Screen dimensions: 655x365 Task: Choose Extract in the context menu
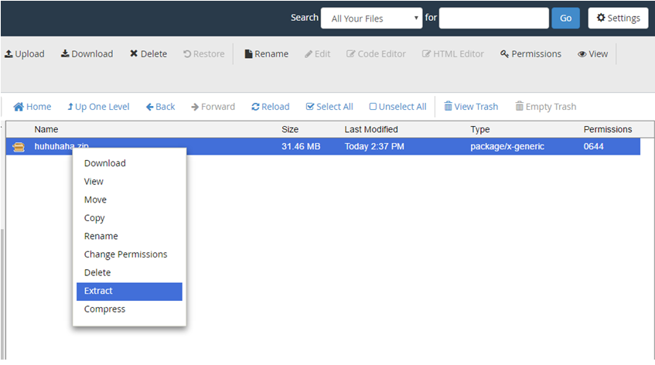(129, 292)
